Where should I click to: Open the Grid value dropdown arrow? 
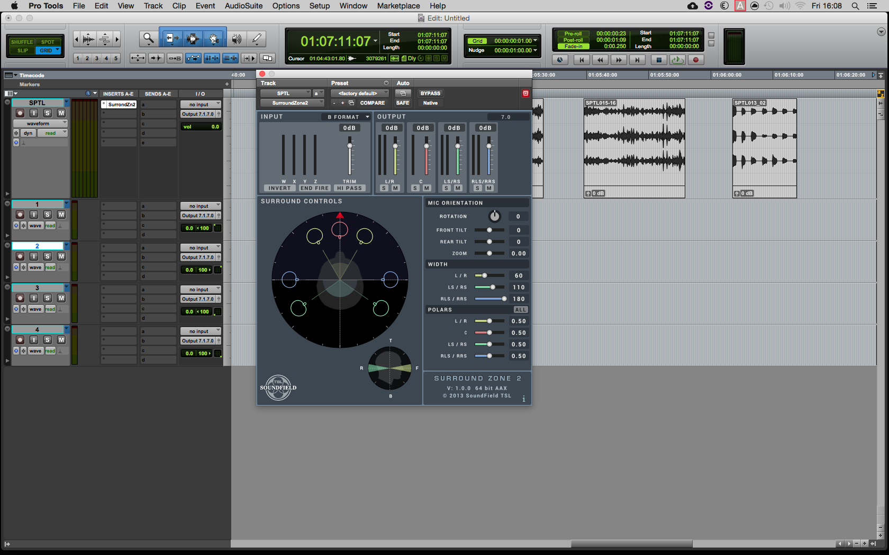coord(536,40)
